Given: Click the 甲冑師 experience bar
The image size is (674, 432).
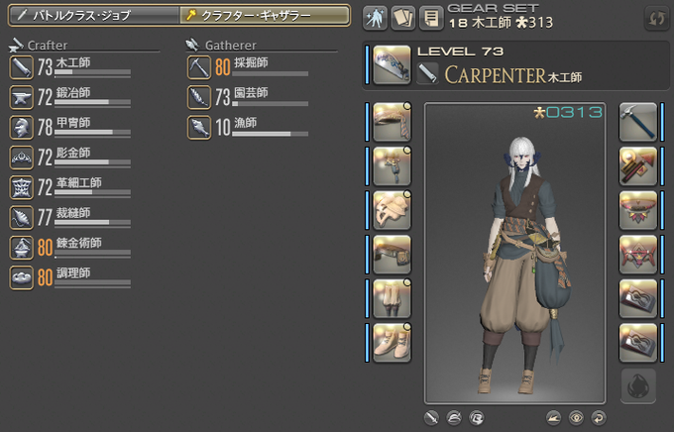Looking at the screenshot, I should click(92, 133).
